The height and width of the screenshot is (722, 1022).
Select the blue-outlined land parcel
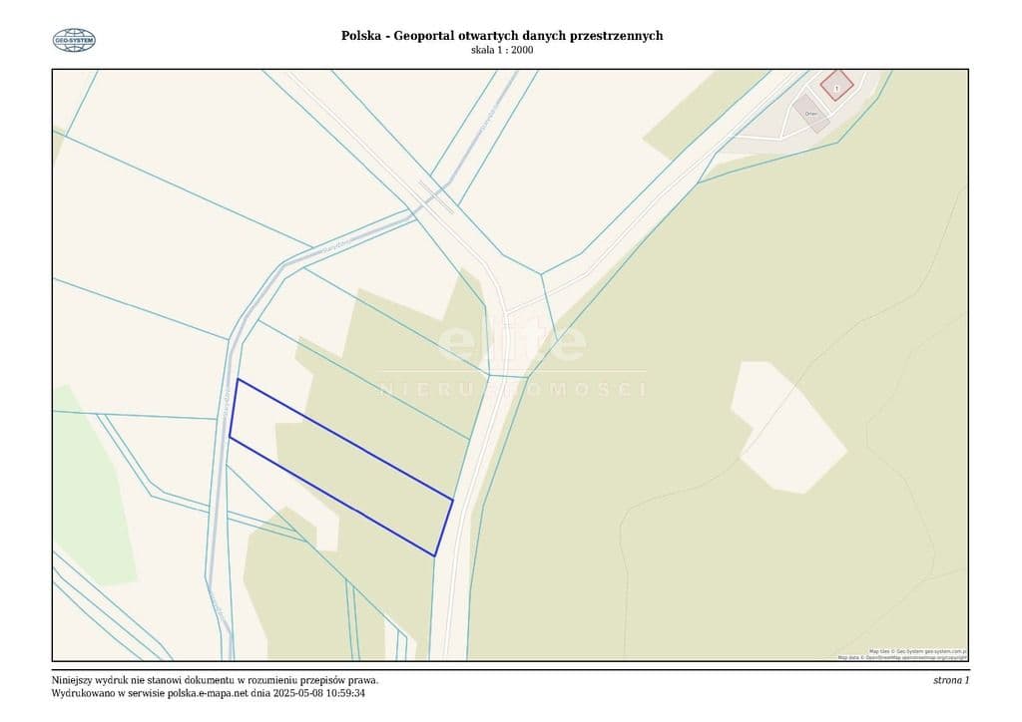point(340,466)
